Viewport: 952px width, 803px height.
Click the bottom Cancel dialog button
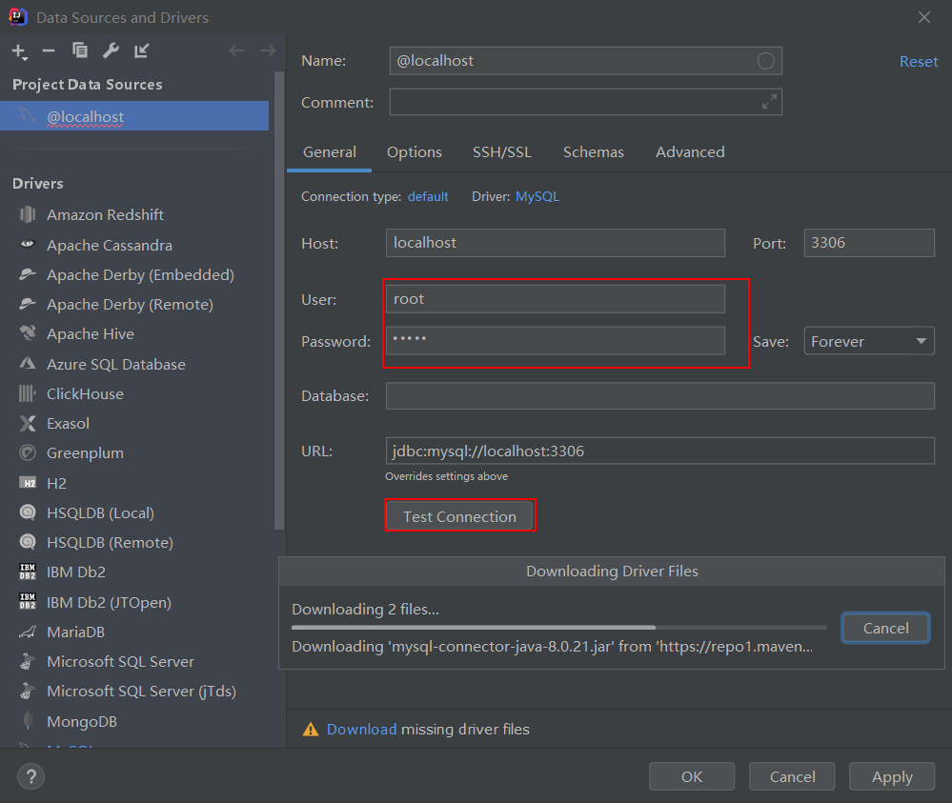click(792, 776)
